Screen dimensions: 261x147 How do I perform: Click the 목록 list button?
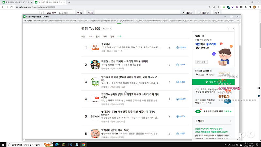217,13
